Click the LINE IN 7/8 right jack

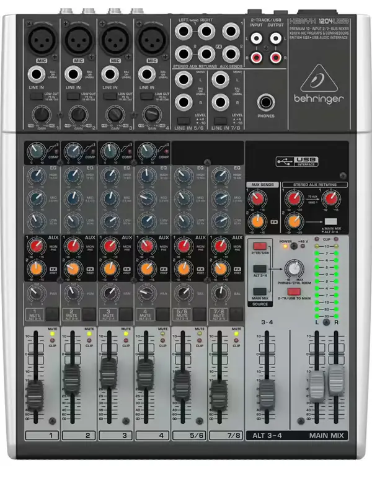tap(221, 102)
